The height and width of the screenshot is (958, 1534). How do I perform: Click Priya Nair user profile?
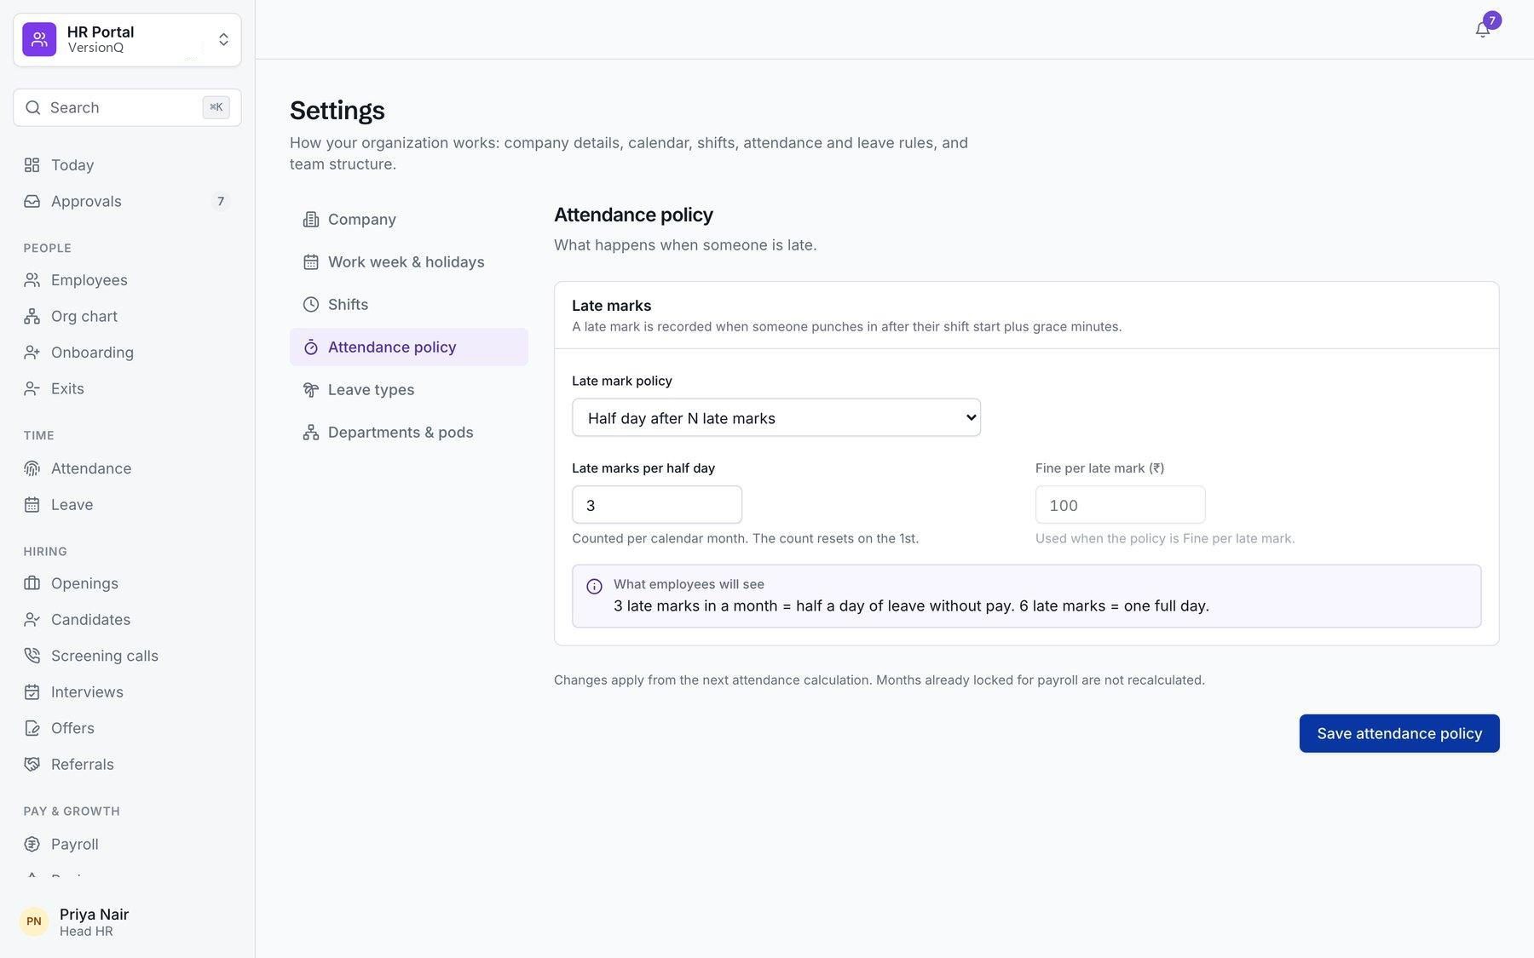[127, 921]
